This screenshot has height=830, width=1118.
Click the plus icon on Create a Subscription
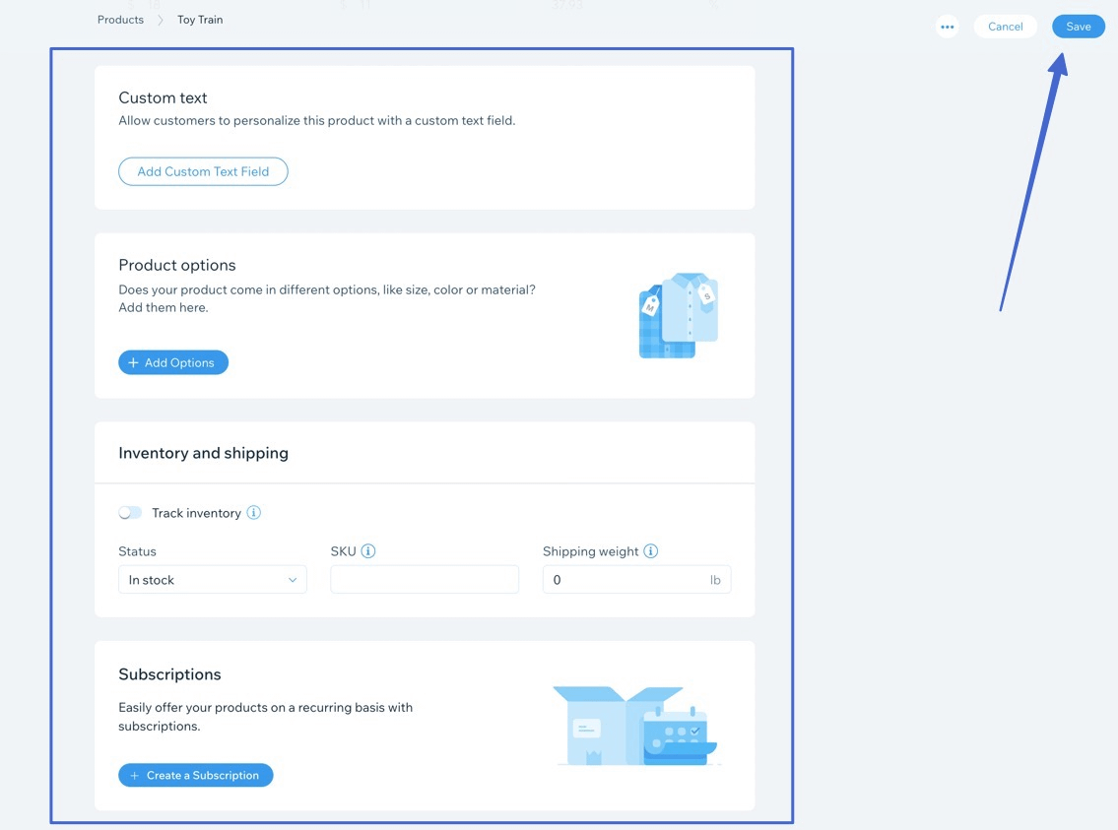tap(133, 775)
